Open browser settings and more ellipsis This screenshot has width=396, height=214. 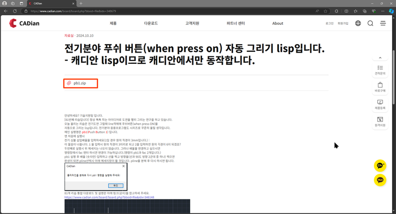pyautogui.click(x=382, y=11)
